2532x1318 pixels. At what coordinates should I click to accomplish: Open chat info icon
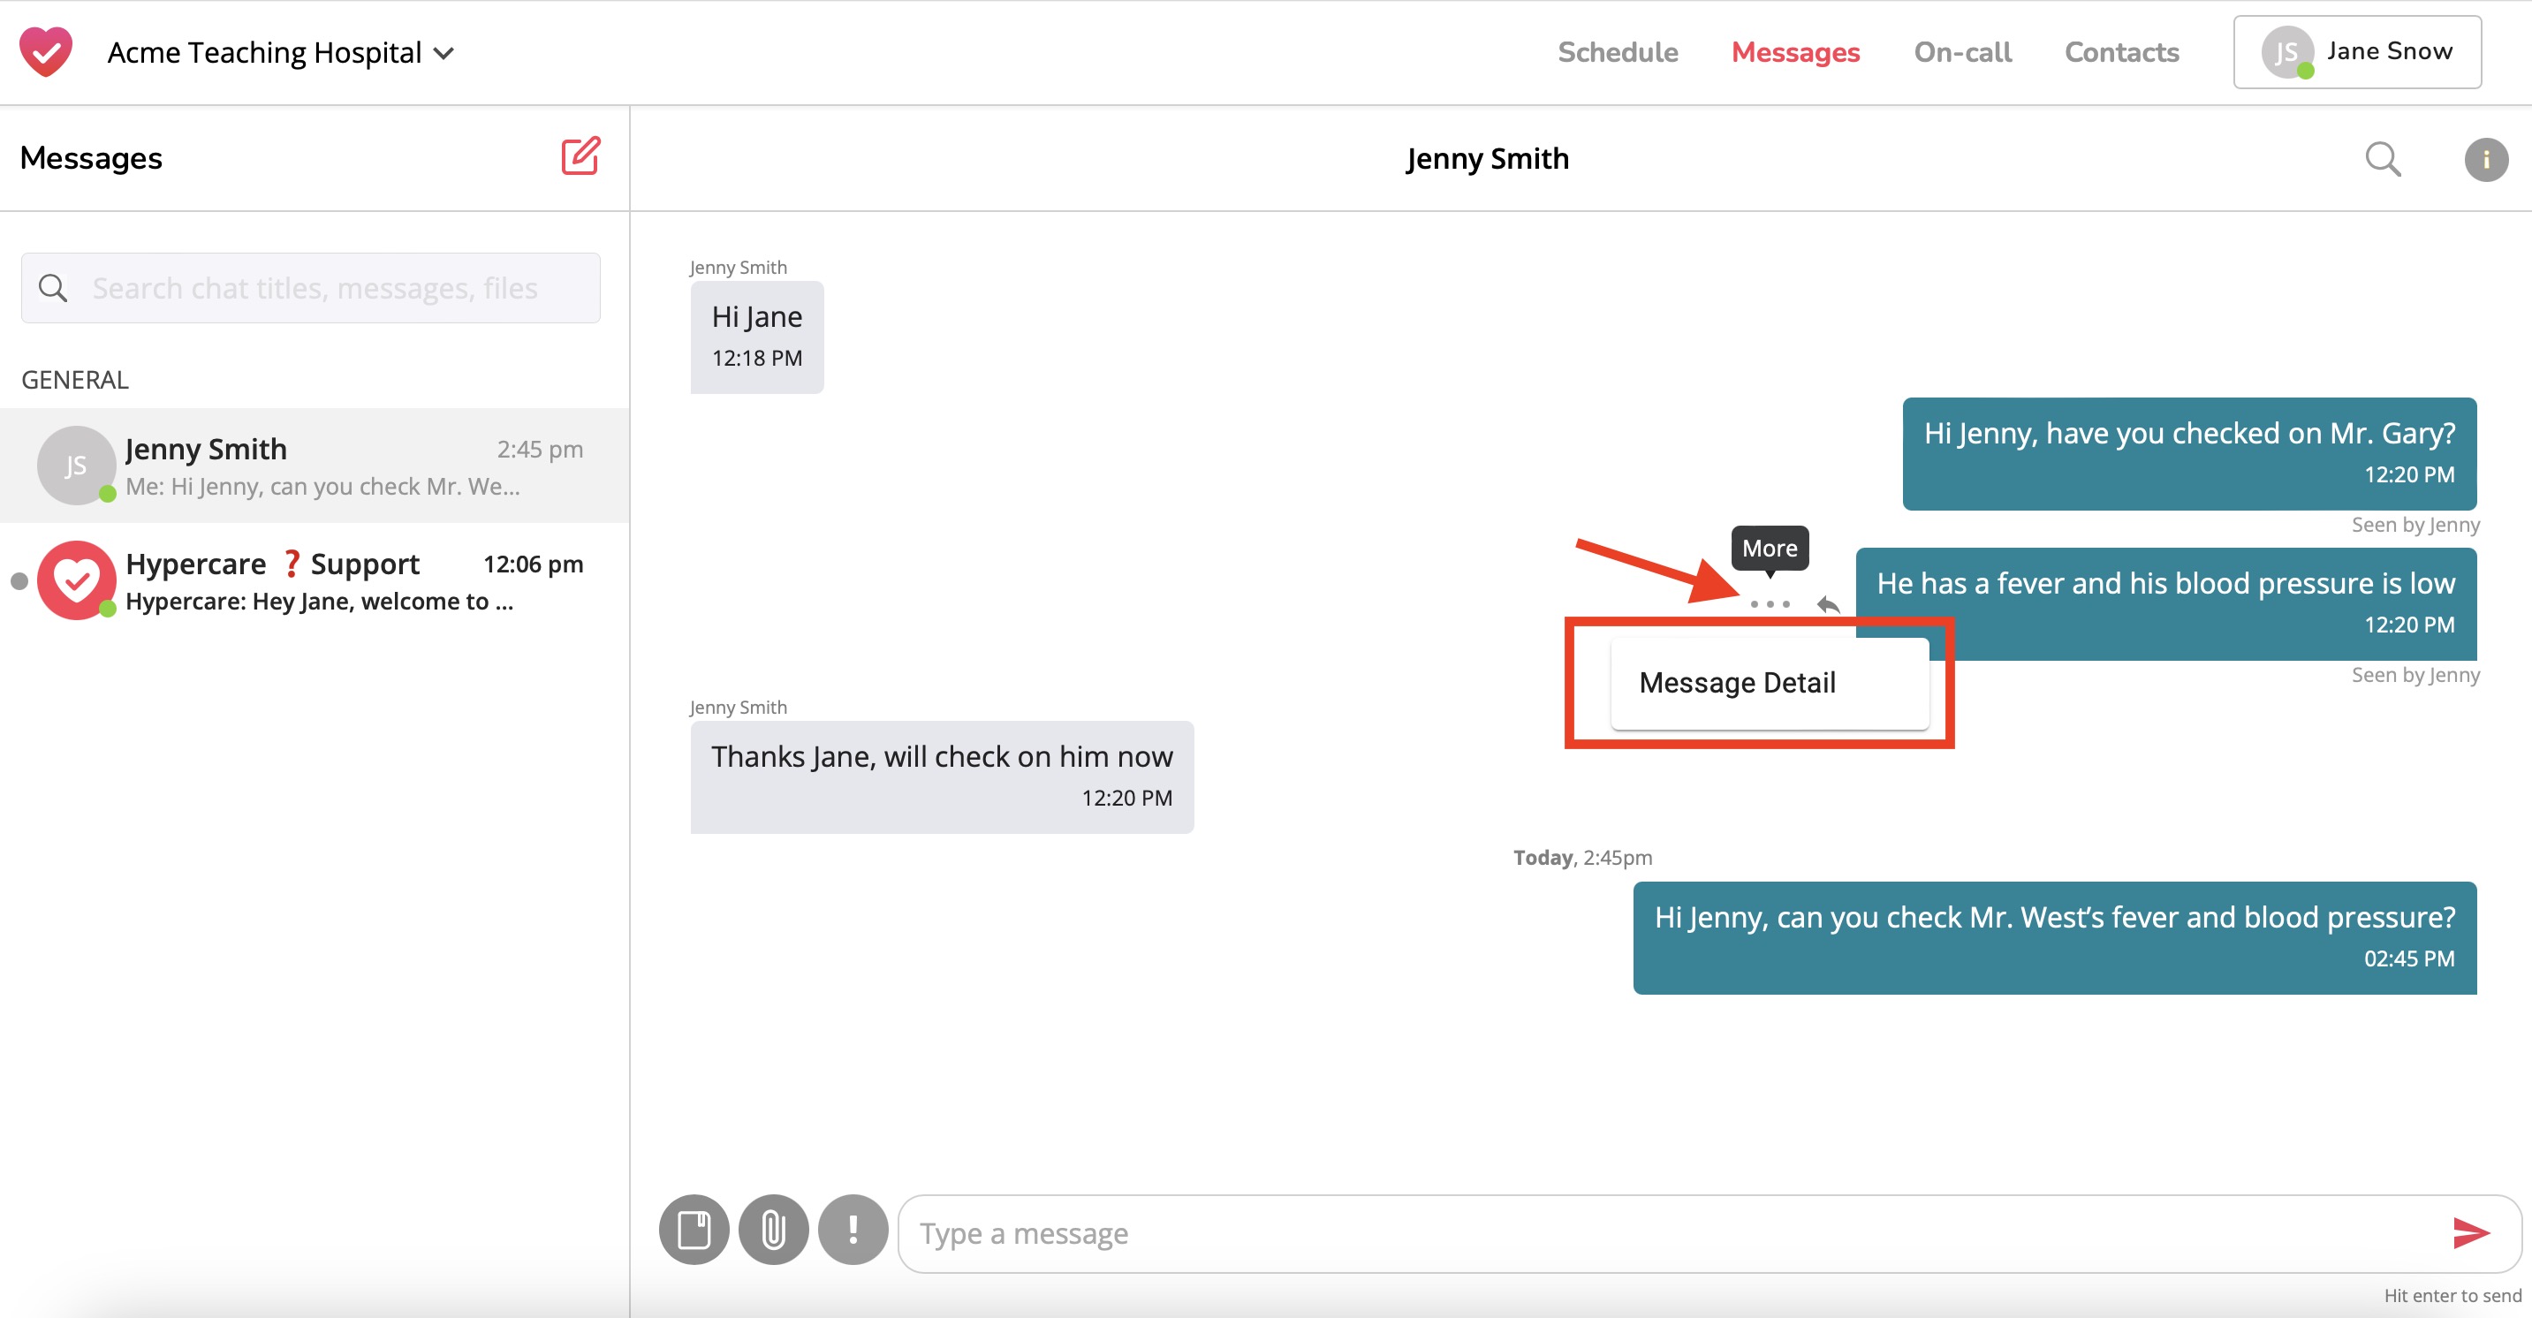(2486, 159)
